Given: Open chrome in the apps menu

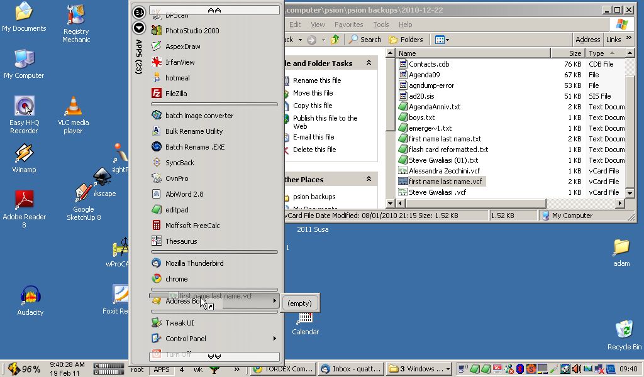Looking at the screenshot, I should tap(176, 279).
